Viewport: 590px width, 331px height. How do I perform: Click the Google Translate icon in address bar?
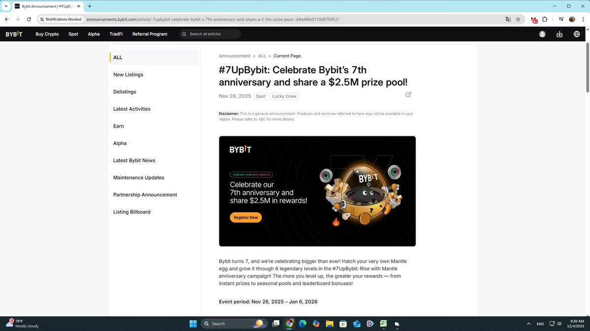pyautogui.click(x=508, y=19)
